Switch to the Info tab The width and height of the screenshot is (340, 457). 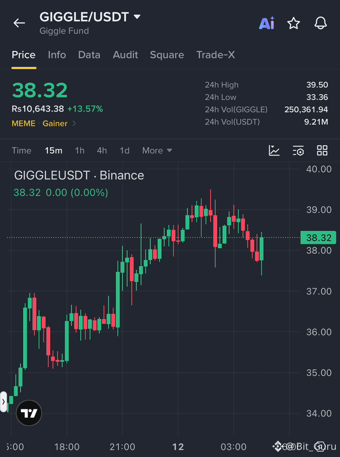57,55
